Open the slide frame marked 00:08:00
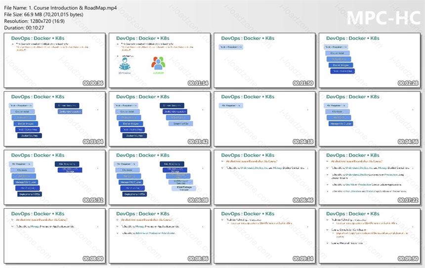Image resolution: width=425 pixels, height=268 pixels. pyautogui.click(x=54, y=236)
